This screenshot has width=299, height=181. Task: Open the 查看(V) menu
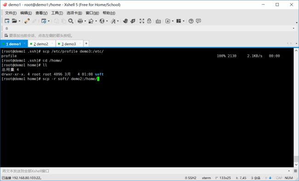click(41, 13)
